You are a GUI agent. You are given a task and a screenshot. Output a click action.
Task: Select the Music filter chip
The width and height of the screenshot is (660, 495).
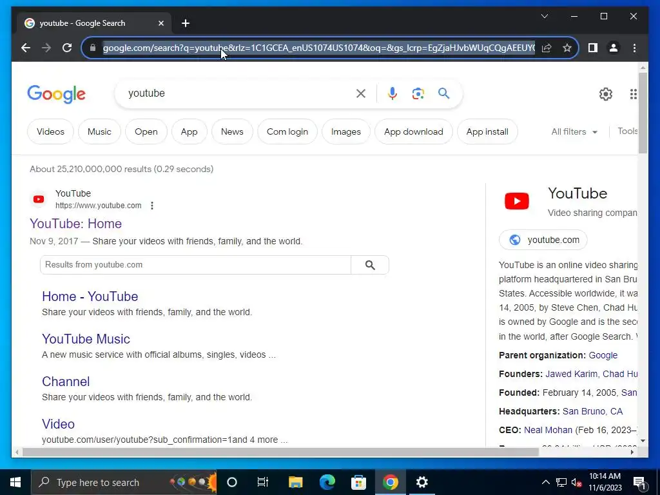(99, 131)
